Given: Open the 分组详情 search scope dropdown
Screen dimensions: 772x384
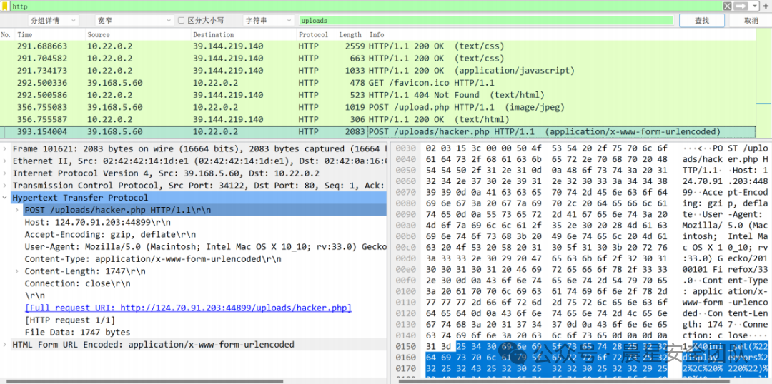Looking at the screenshot, I should (54, 21).
